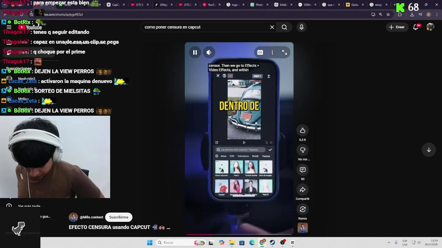Click the URL in the address bar
Viewport: 442px width, 248px height.
[x=64, y=14]
